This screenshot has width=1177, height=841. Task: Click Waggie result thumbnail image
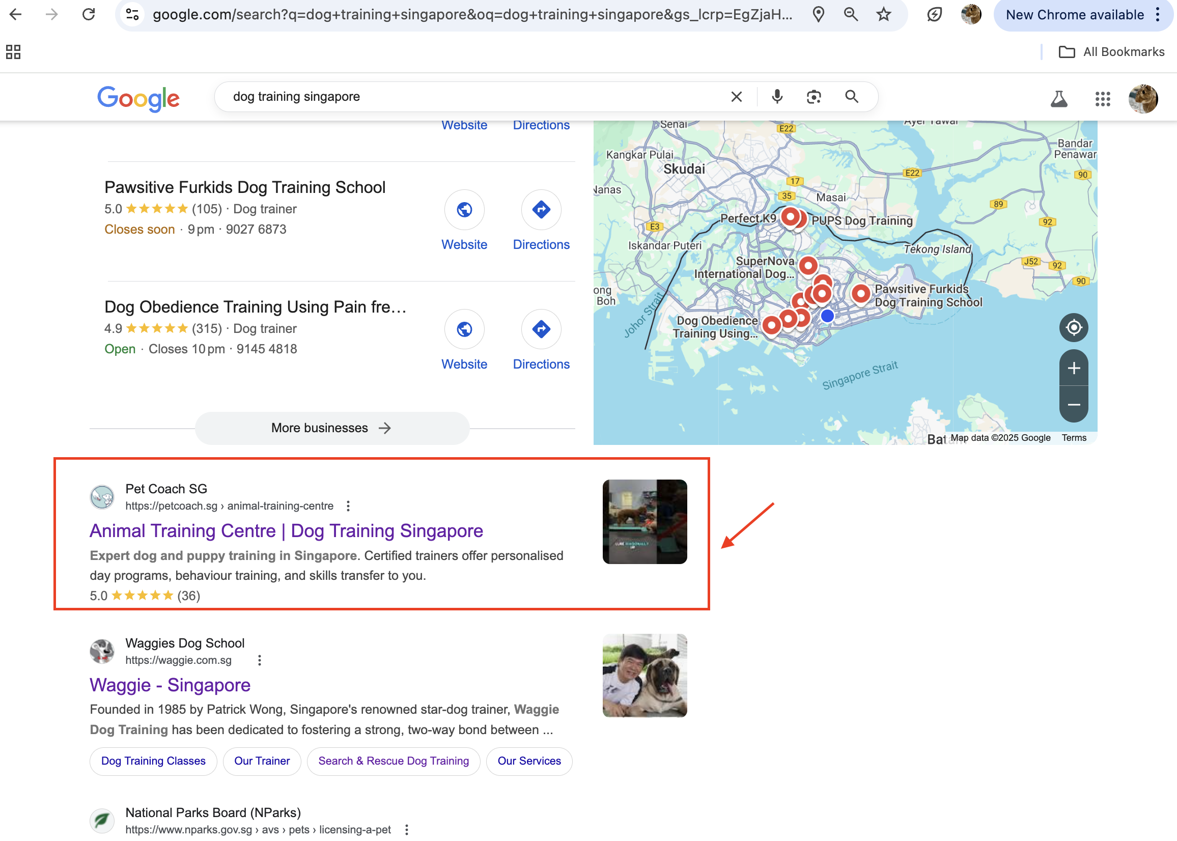click(x=644, y=676)
